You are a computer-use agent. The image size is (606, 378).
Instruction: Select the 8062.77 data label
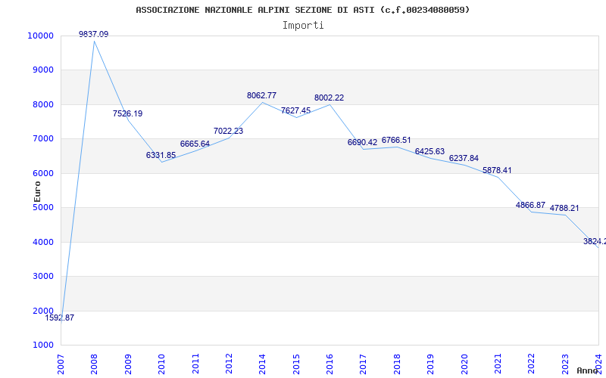(261, 96)
